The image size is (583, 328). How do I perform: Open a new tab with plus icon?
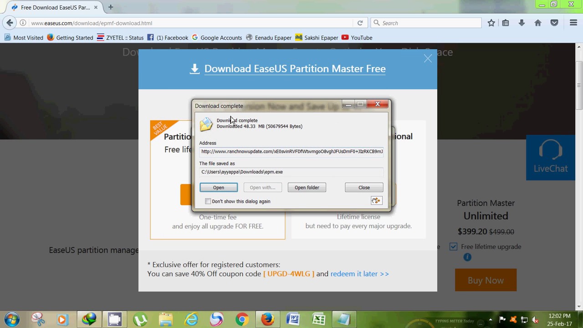pyautogui.click(x=110, y=7)
